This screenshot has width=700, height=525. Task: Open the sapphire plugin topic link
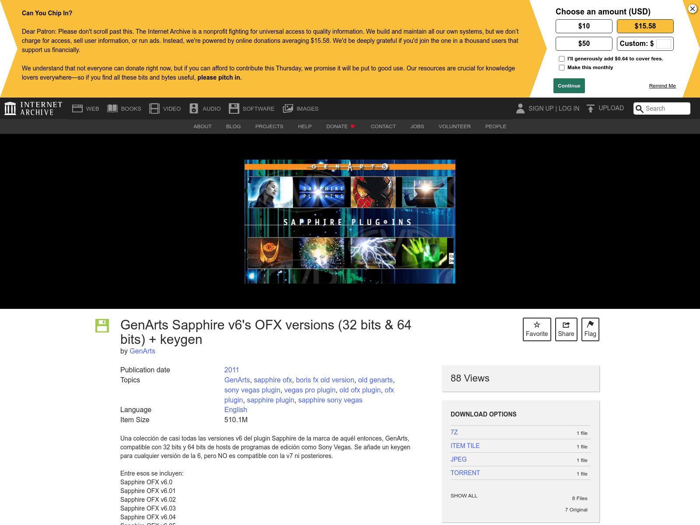point(271,400)
